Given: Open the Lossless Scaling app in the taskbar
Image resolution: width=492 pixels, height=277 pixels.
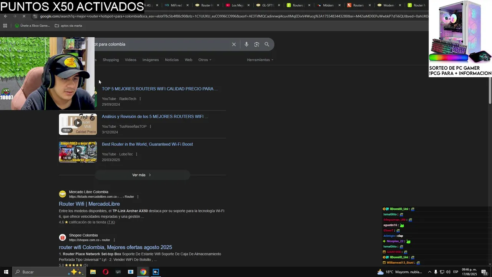Looking at the screenshot, I should pyautogui.click(x=118, y=272).
